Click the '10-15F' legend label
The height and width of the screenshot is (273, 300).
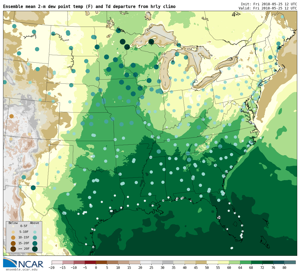tap(24, 238)
